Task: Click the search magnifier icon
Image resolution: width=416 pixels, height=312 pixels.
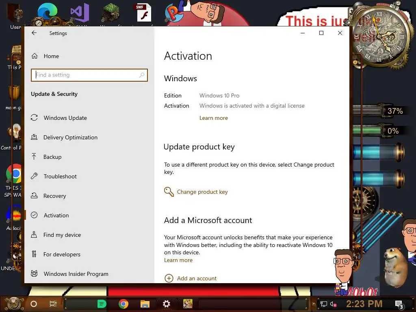Action: (142, 75)
